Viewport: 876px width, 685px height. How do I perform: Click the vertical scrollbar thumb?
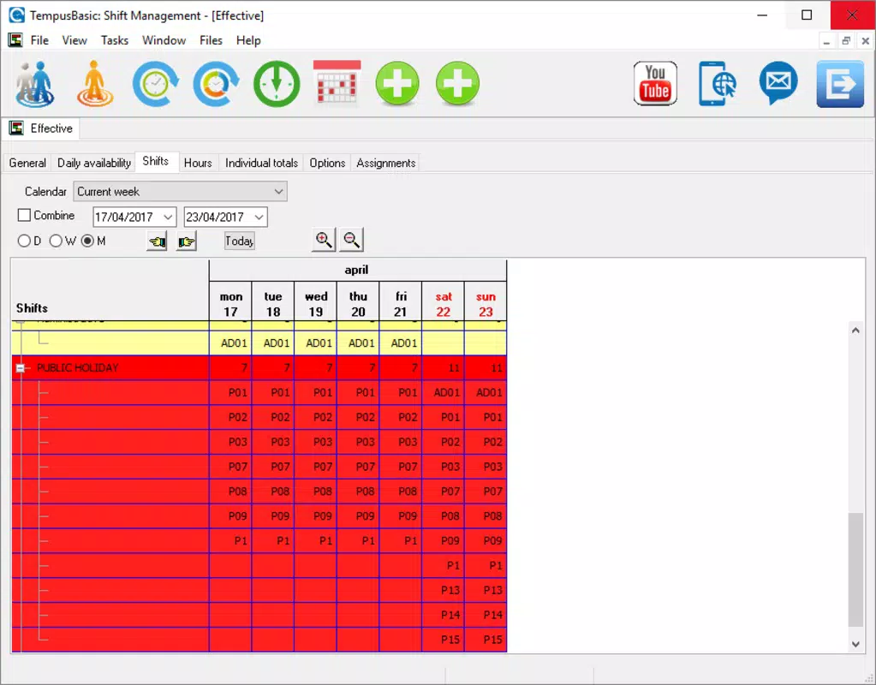pyautogui.click(x=855, y=570)
